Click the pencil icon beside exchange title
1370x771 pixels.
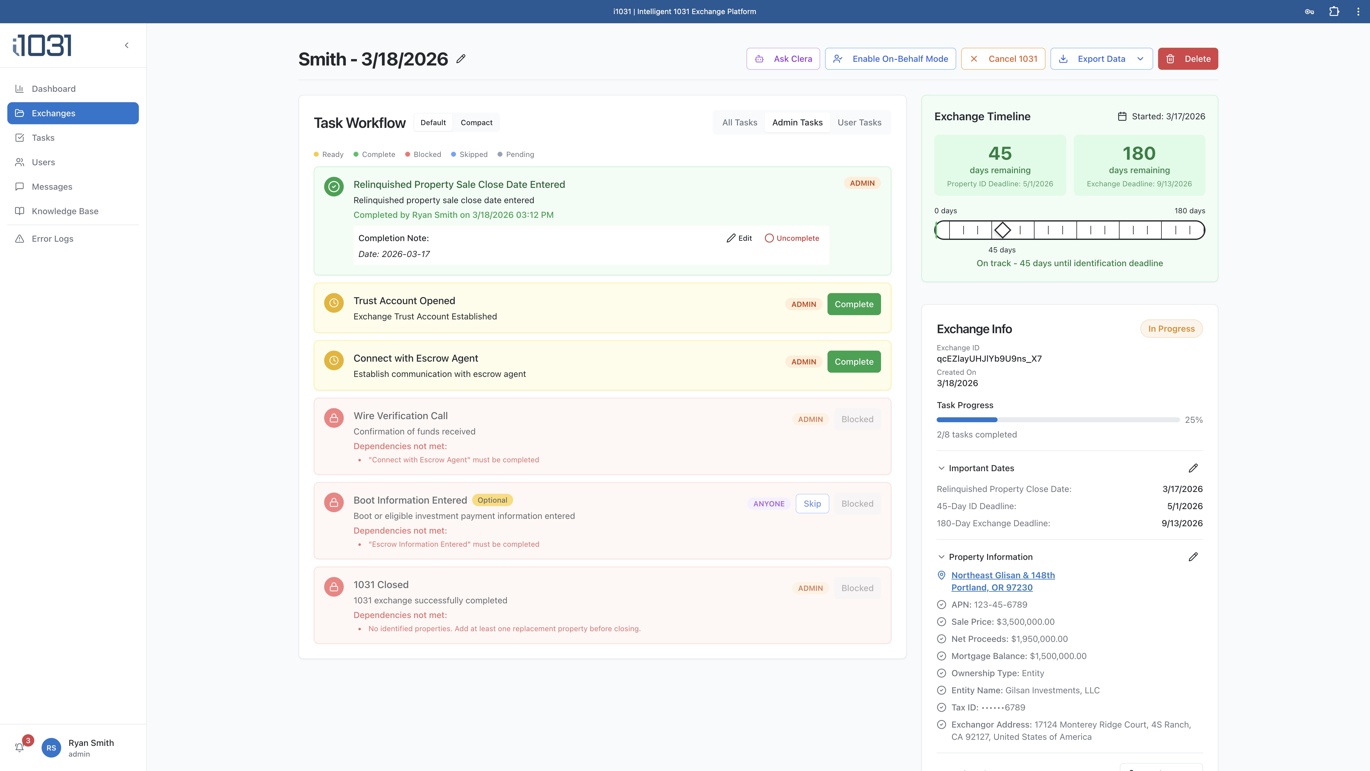[461, 59]
